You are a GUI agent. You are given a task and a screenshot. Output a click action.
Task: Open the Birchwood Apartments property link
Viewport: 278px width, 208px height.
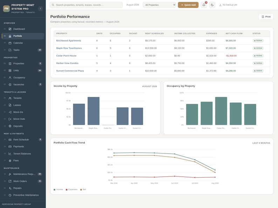(x=69, y=41)
